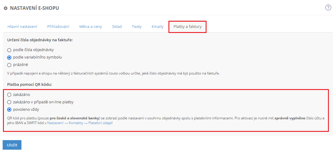Click the Nastavení e-shopu page heading
The width and height of the screenshot is (336, 155).
(x=34, y=8)
